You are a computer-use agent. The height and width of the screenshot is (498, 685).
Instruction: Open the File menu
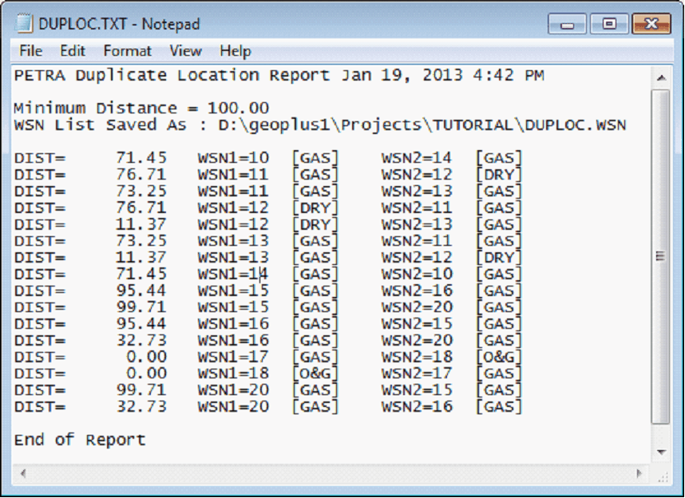30,51
